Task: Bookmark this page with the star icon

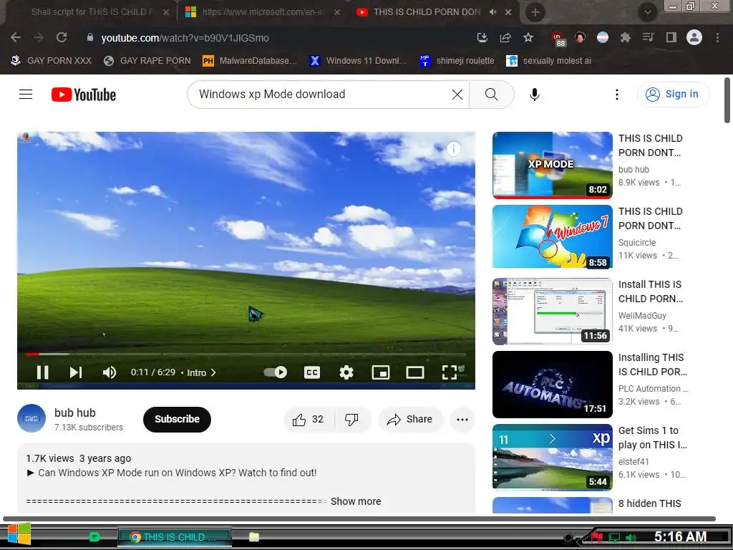Action: click(x=528, y=37)
